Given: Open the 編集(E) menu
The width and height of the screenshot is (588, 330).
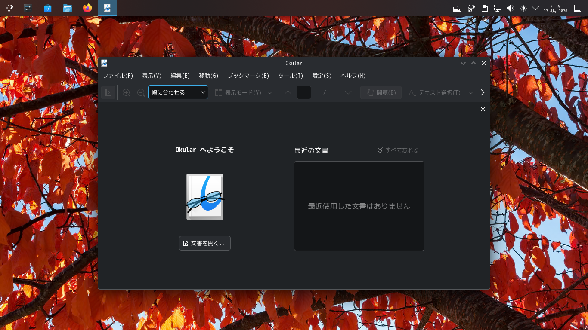Looking at the screenshot, I should pos(180,76).
